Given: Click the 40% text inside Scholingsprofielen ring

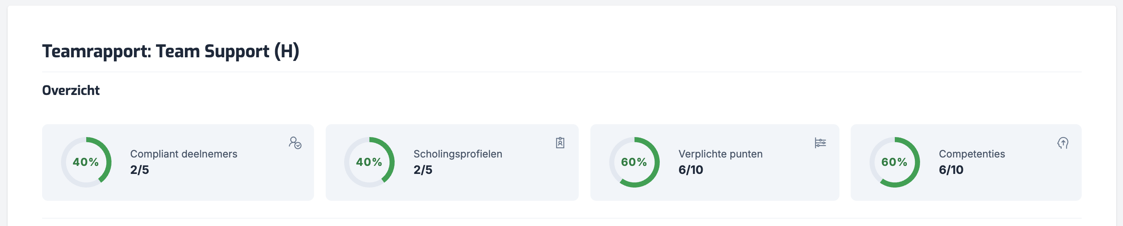Looking at the screenshot, I should coord(369,162).
